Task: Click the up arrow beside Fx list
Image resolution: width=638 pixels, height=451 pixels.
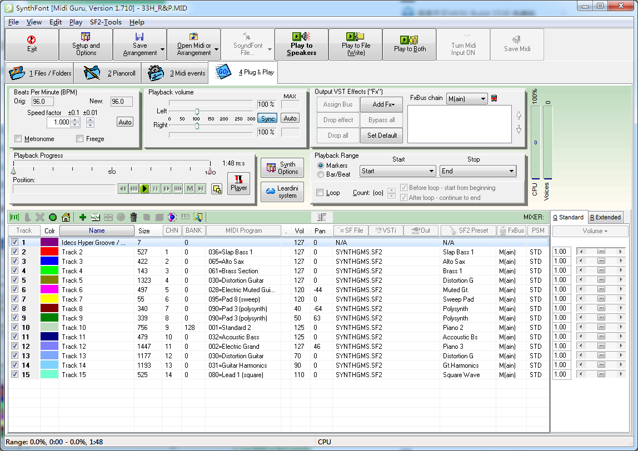Action: 519,116
